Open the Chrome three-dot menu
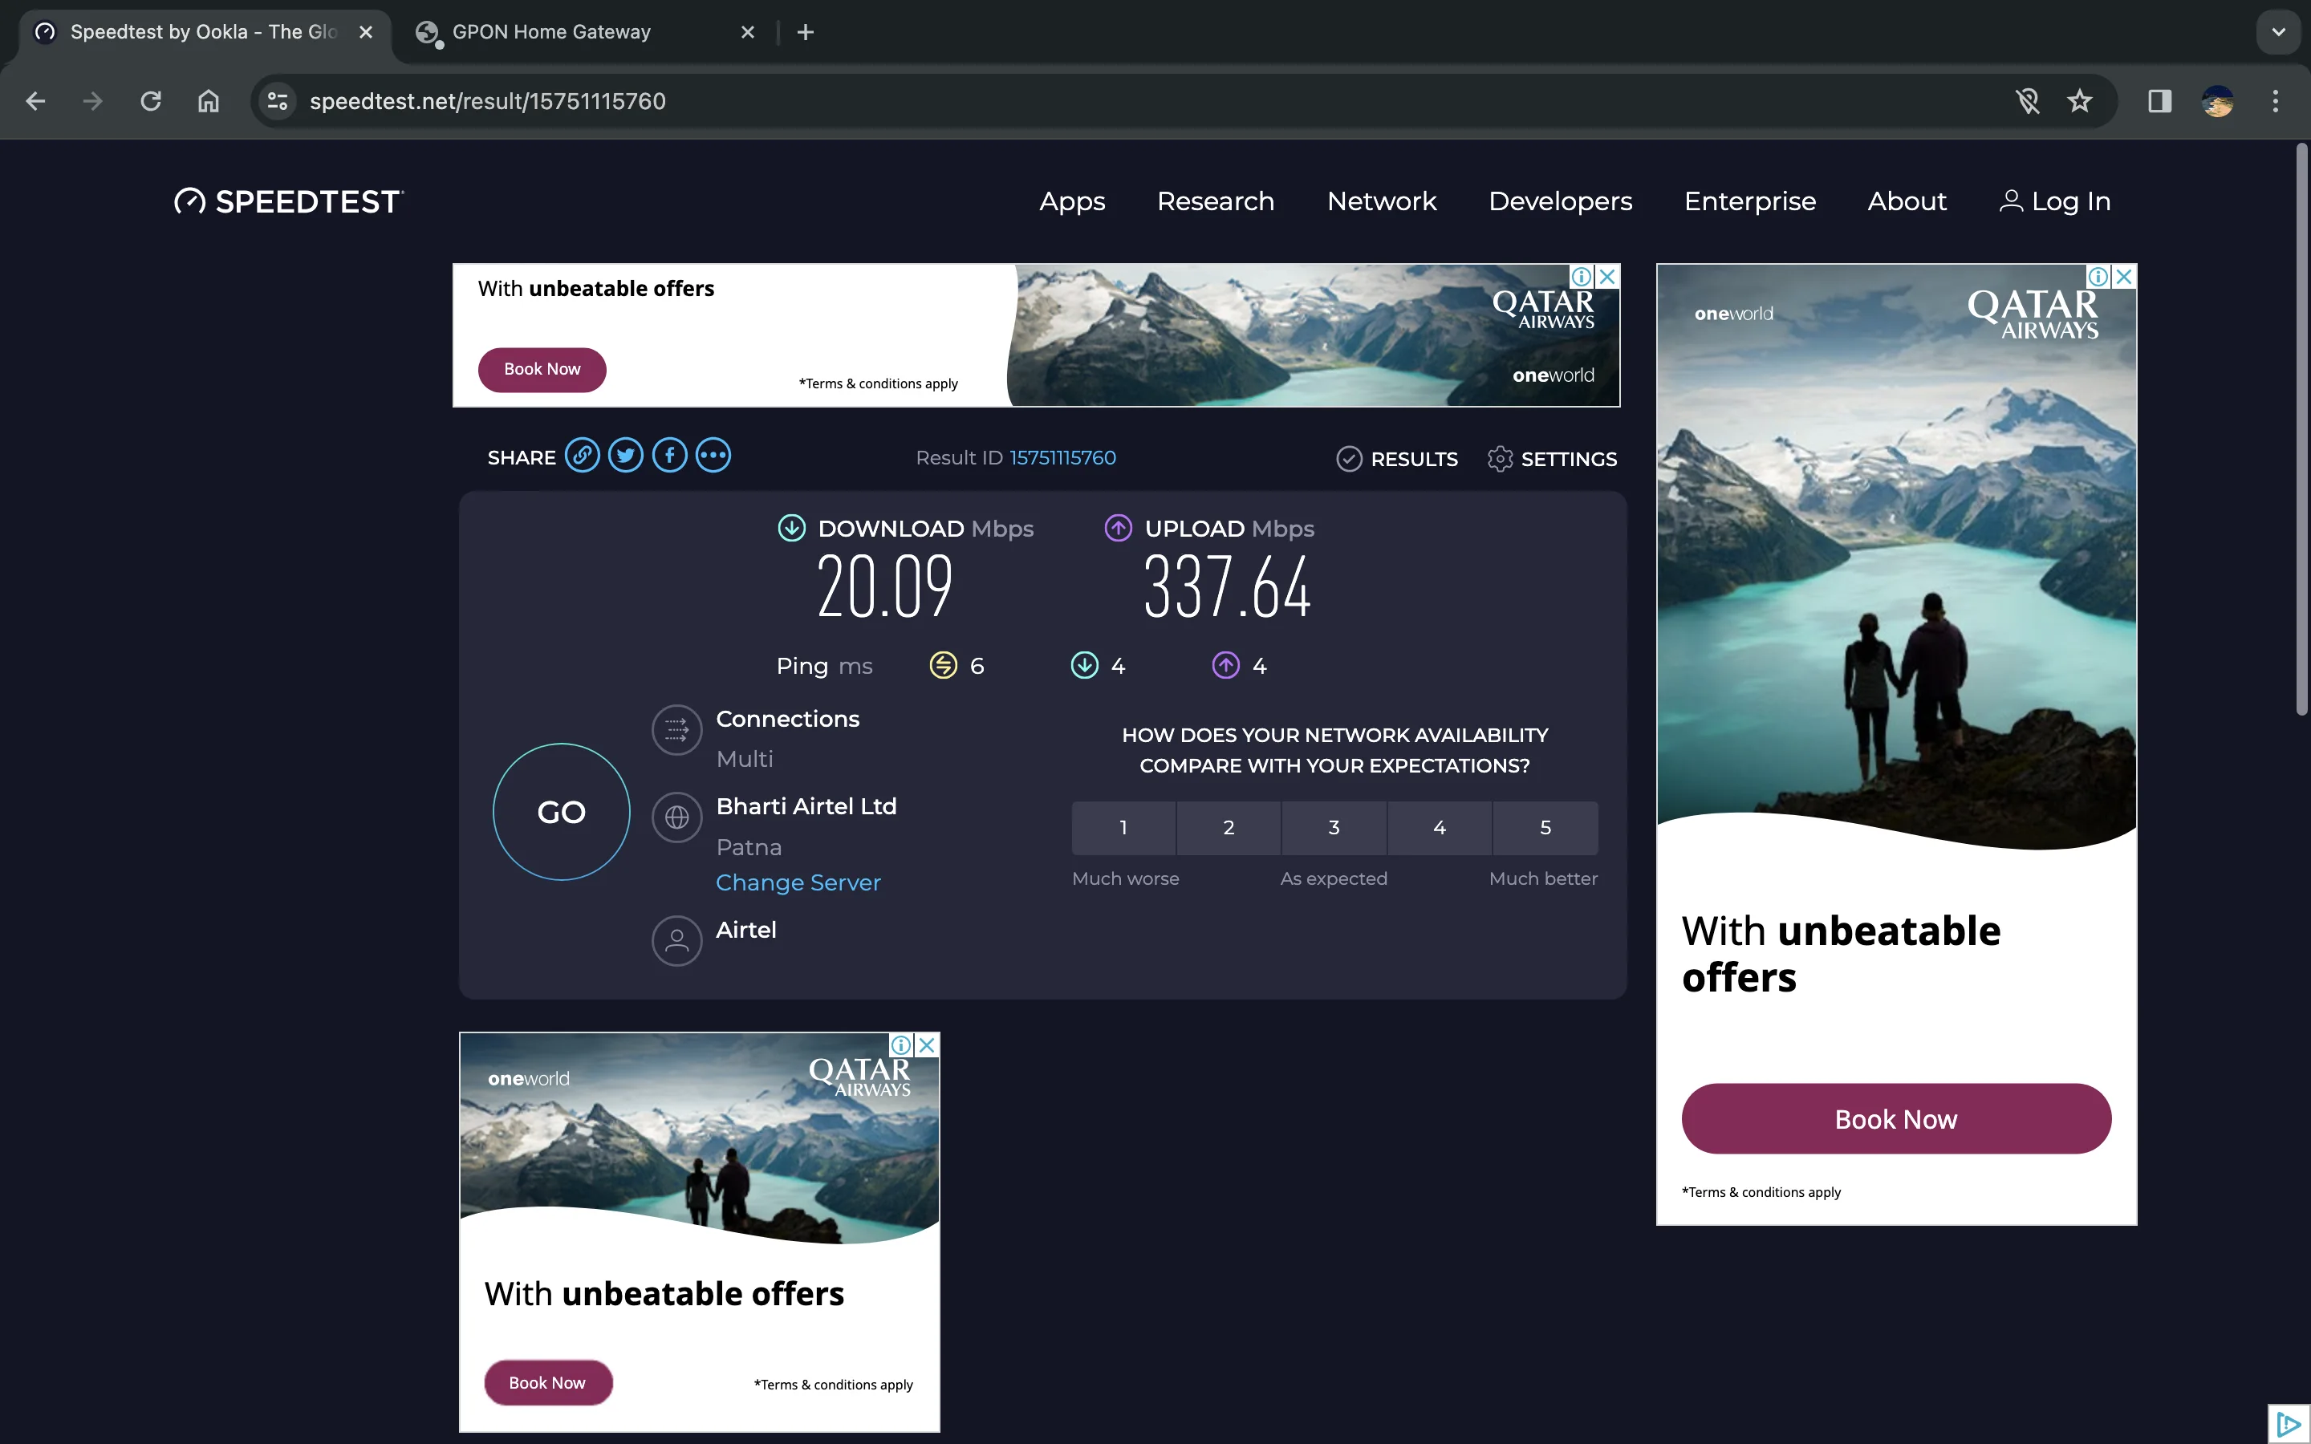2311x1444 pixels. (x=2276, y=101)
